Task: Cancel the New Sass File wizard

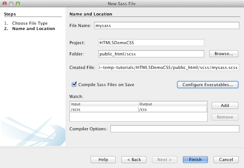Action: tap(226, 159)
